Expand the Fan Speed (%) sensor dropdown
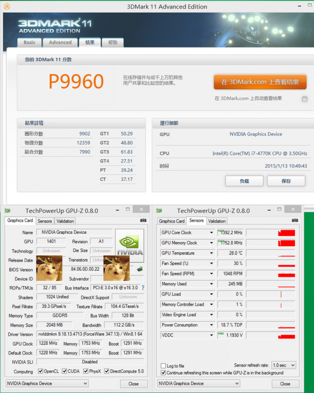314x393 pixels. click(212, 263)
